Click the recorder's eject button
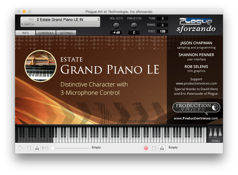238x175 pixels. (162, 148)
